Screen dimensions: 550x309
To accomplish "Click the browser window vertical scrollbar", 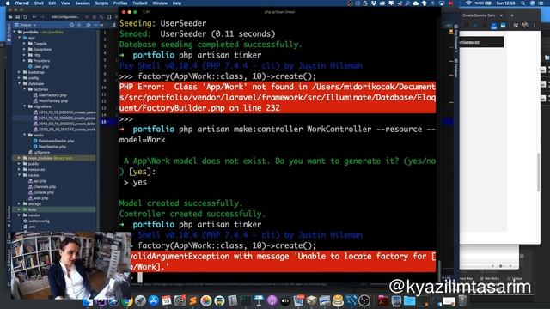I will coord(538,172).
